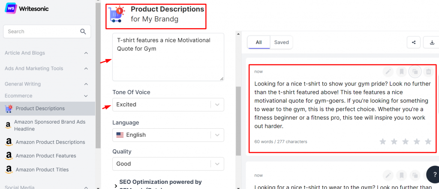439x189 pixels.
Task: Rate first result one star
Action: tap(383, 142)
